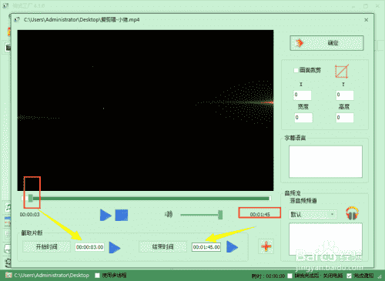Click the 开始时间 start time button

(x=46, y=247)
